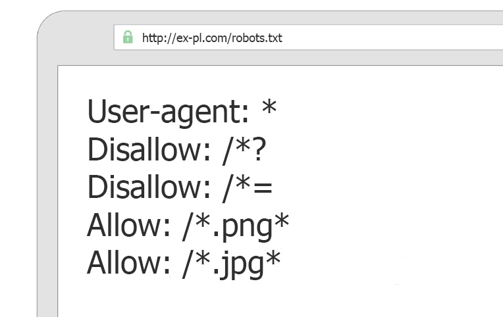This screenshot has height=317, width=503.
Task: Click the question mark in /*?
Action: click(x=259, y=149)
